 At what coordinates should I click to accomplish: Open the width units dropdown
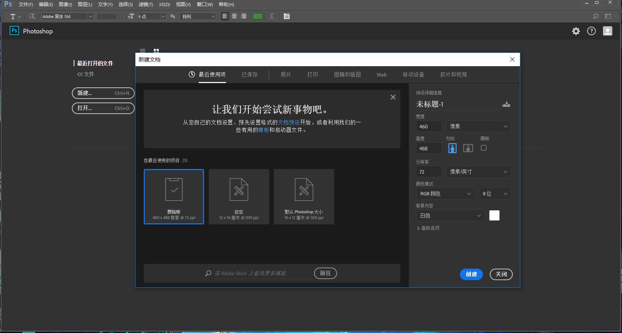coord(479,126)
